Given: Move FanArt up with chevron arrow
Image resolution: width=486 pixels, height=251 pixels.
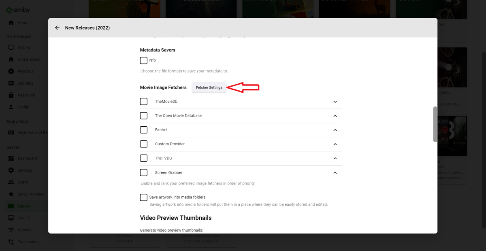Looking at the screenshot, I should [x=335, y=130].
